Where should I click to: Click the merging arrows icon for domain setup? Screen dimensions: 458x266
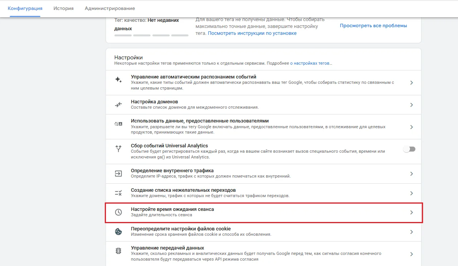click(x=118, y=104)
